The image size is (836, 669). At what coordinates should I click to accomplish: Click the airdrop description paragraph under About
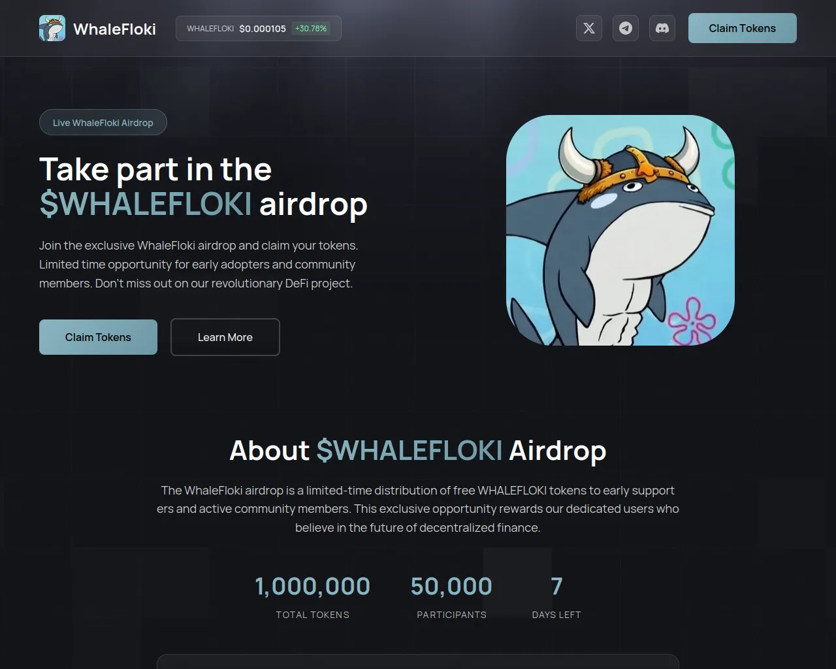(x=418, y=509)
